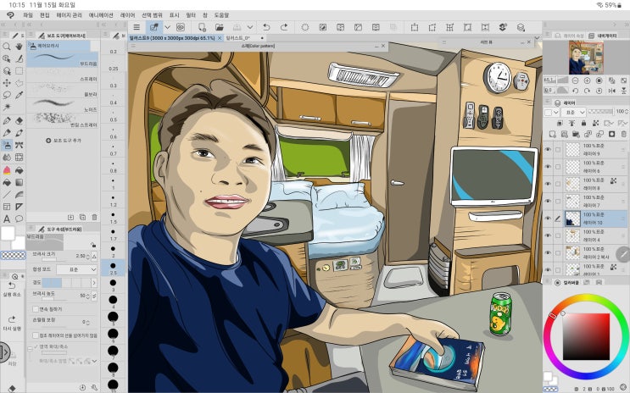Viewport: 630px width, 393px height.
Task: Hide 레이어 9 with its eye icon
Action: (548, 149)
